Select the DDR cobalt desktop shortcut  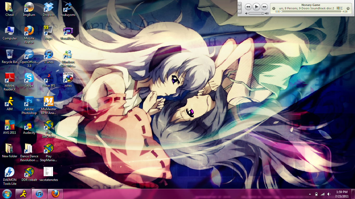(x=29, y=174)
